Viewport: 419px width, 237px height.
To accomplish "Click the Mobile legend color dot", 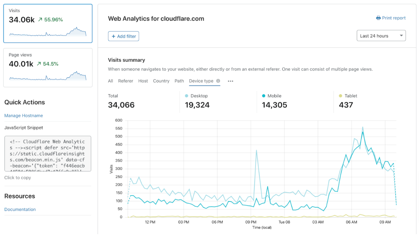I will coord(264,96).
